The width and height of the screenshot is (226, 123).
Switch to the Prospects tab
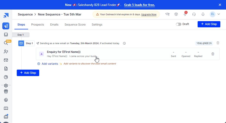(x=37, y=24)
